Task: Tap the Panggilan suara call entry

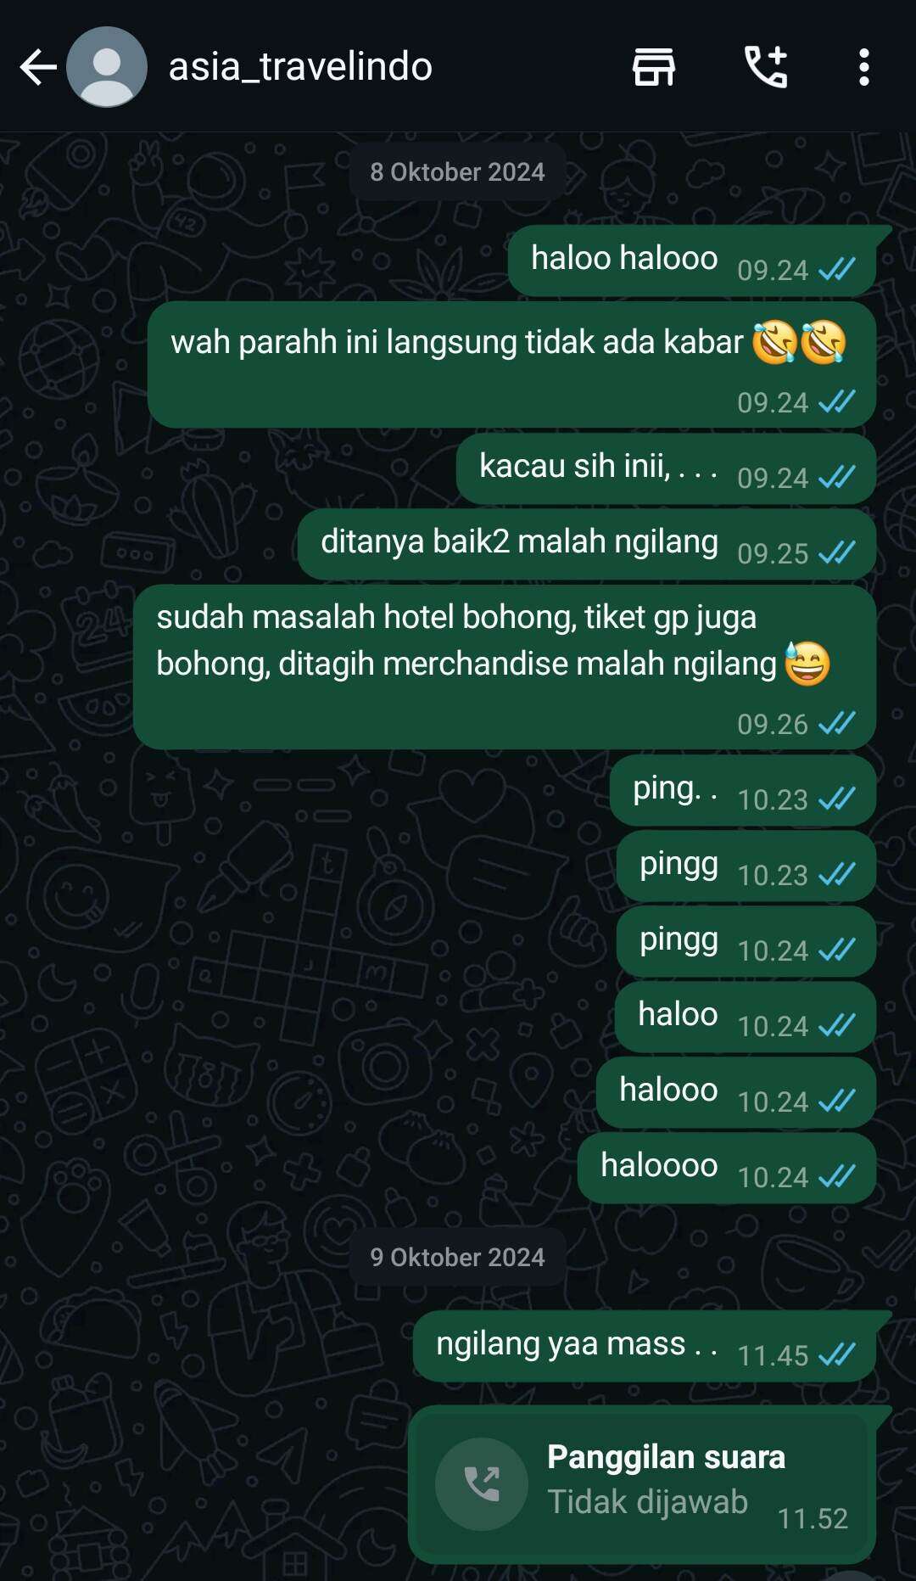Action: pyautogui.click(x=642, y=1483)
